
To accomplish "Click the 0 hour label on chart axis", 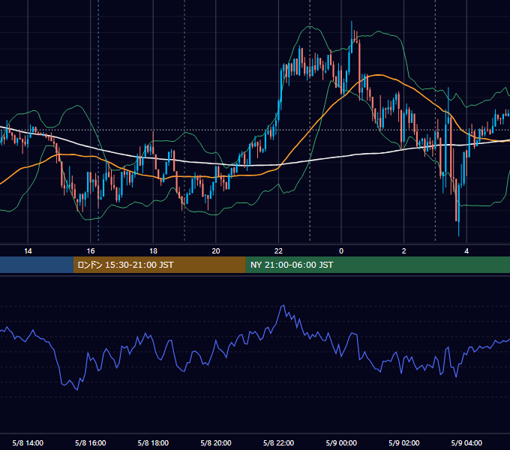I will click(x=341, y=251).
